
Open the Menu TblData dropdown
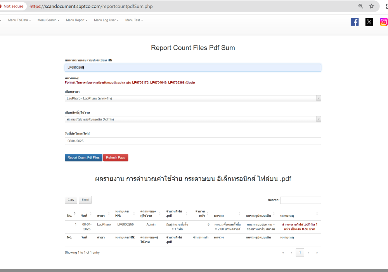(19, 20)
